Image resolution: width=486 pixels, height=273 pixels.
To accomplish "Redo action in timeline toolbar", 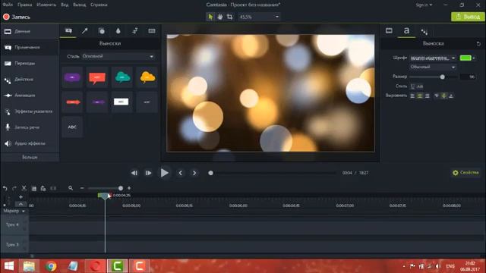I will [14, 188].
